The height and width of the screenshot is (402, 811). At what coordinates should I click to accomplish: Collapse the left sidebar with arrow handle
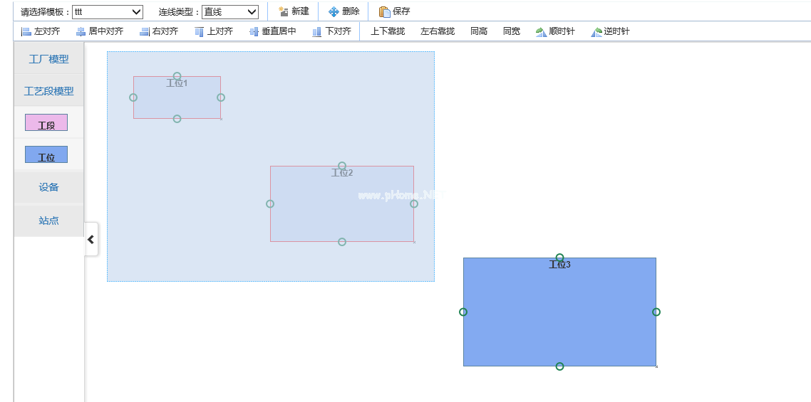[91, 240]
